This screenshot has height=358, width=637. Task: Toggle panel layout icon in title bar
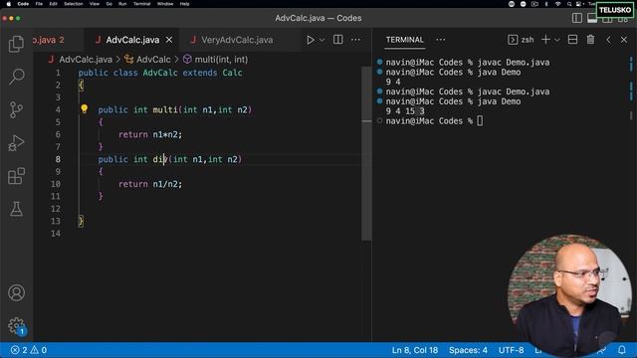point(592,18)
